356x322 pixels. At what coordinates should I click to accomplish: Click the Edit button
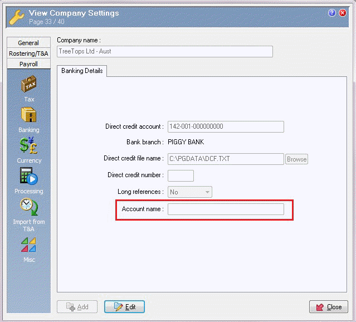[x=124, y=307]
